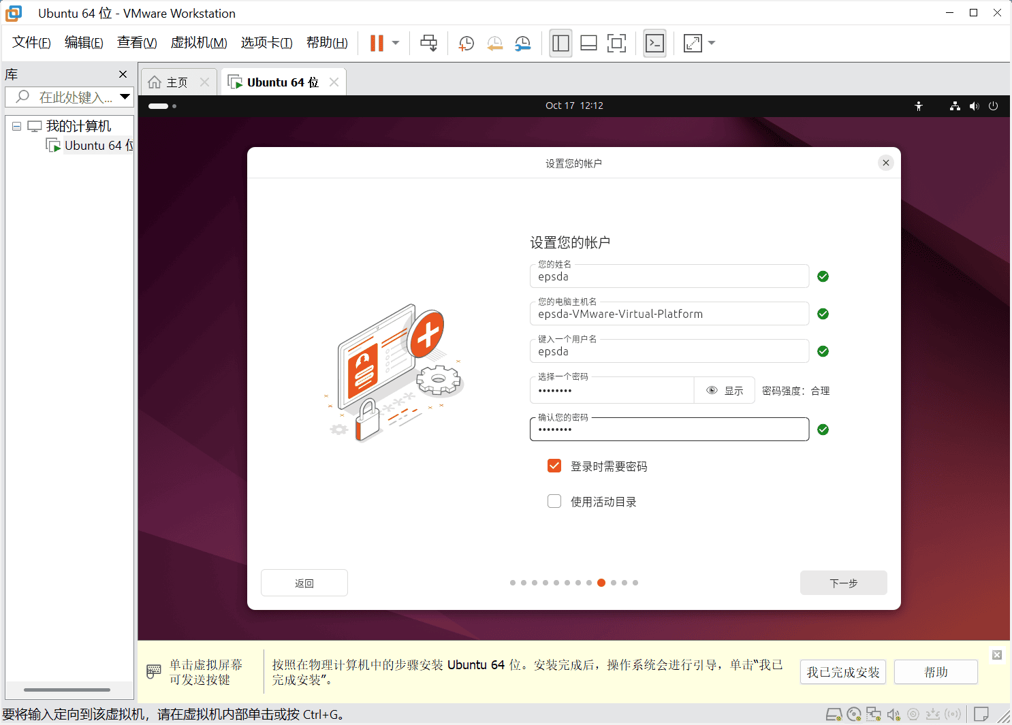Click the Ubuntu volume icon in top bar

pyautogui.click(x=974, y=106)
